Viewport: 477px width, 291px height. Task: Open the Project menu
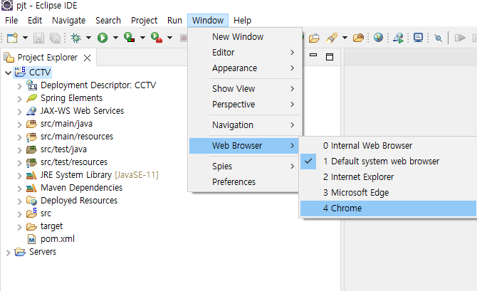144,21
